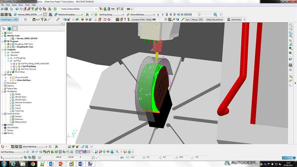The height and width of the screenshot is (167, 297).
Task: Open the Vortex_UndercutSlides dropdown
Action: (x=96, y=9)
